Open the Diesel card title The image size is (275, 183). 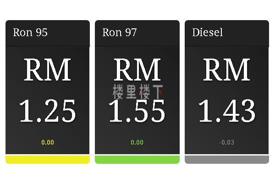click(207, 32)
